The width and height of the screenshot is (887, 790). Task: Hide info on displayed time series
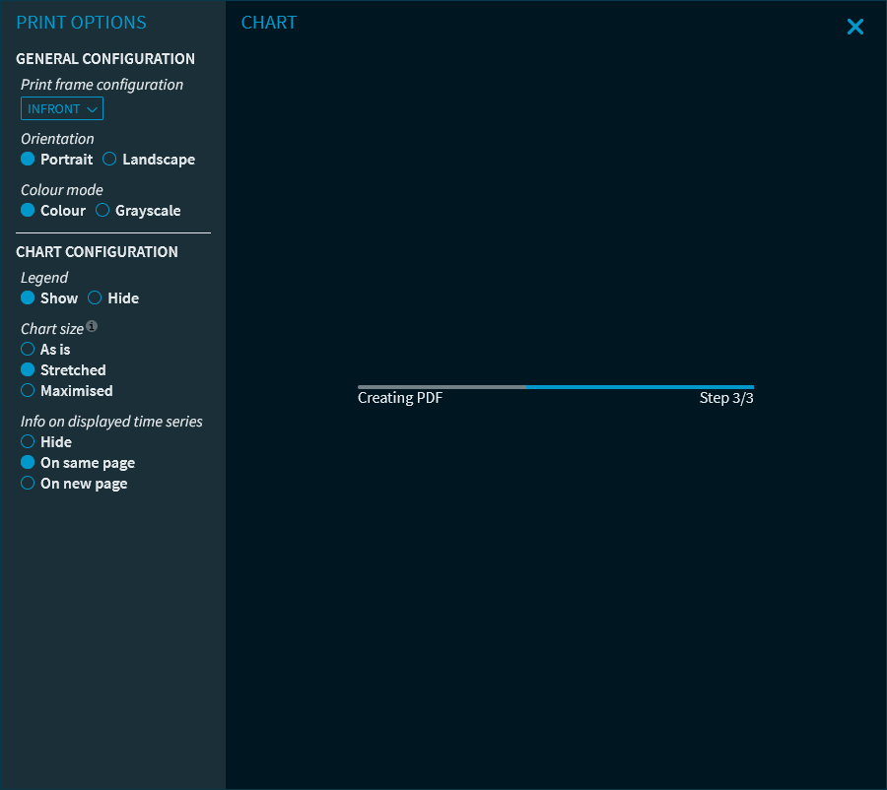coord(29,442)
